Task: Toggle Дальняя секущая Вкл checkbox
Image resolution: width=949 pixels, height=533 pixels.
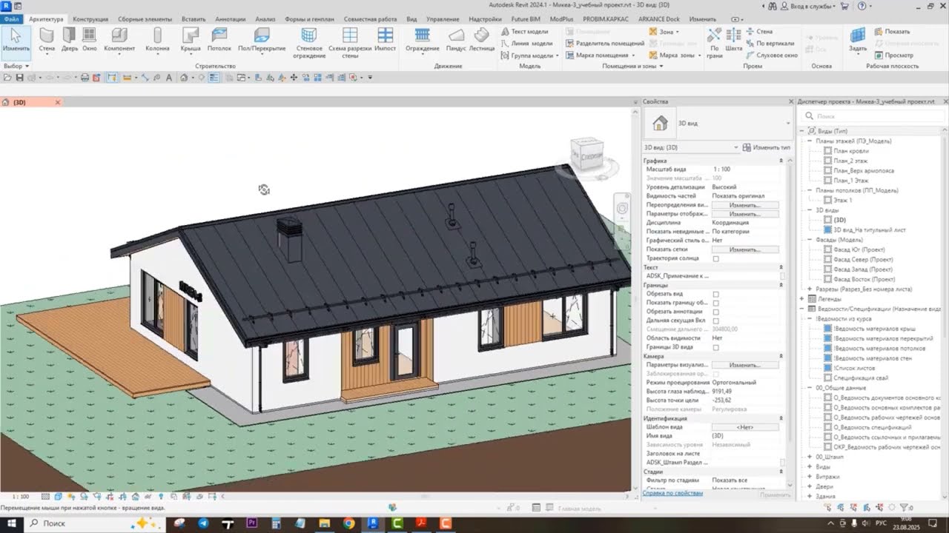Action: coord(715,321)
